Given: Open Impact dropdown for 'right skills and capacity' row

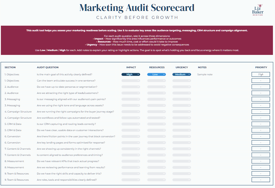Looking at the screenshot, I should pos(131,174).
